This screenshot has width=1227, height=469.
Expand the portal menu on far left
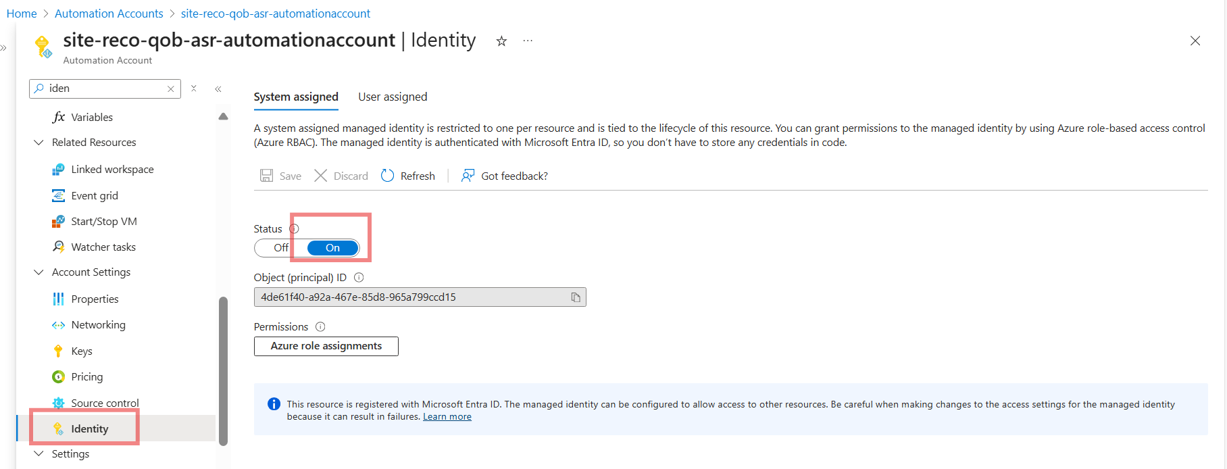[x=4, y=47]
